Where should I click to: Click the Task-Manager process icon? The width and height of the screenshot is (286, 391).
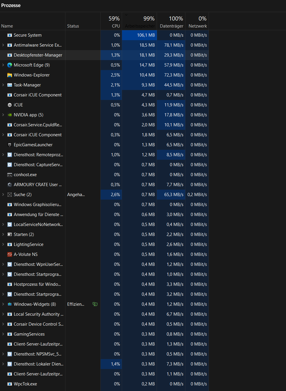(x=10, y=85)
